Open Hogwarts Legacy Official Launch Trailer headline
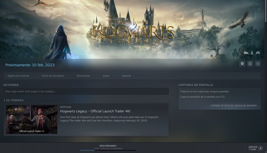The image size is (267, 153). coord(95,111)
